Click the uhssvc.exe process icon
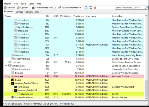 coord(15,31)
